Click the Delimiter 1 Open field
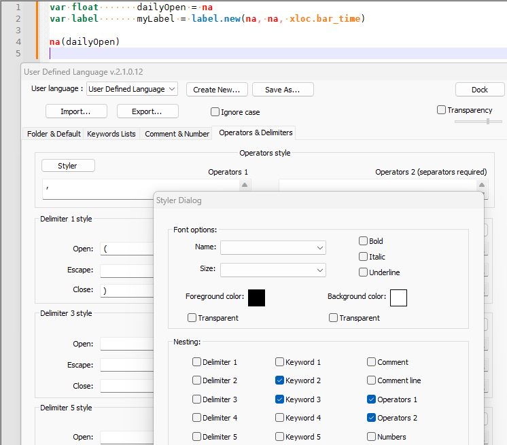 [126, 249]
